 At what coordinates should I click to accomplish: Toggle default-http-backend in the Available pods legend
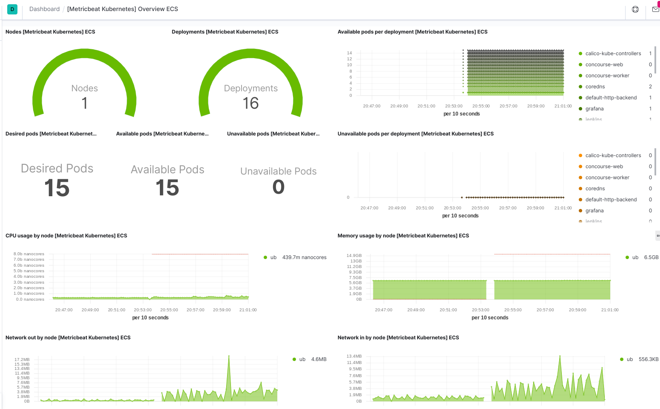click(x=611, y=98)
